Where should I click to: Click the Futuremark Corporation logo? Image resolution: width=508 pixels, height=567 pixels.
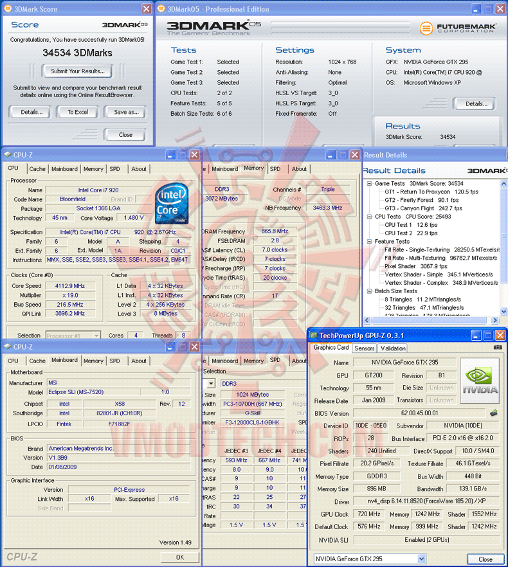(x=458, y=28)
